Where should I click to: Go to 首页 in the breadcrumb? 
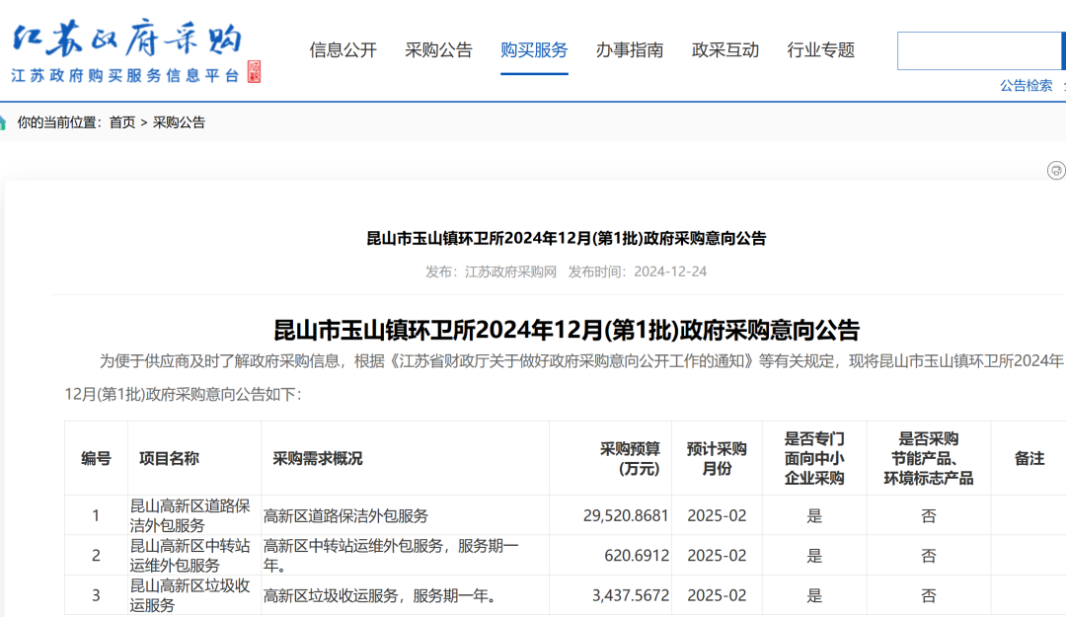(x=122, y=122)
